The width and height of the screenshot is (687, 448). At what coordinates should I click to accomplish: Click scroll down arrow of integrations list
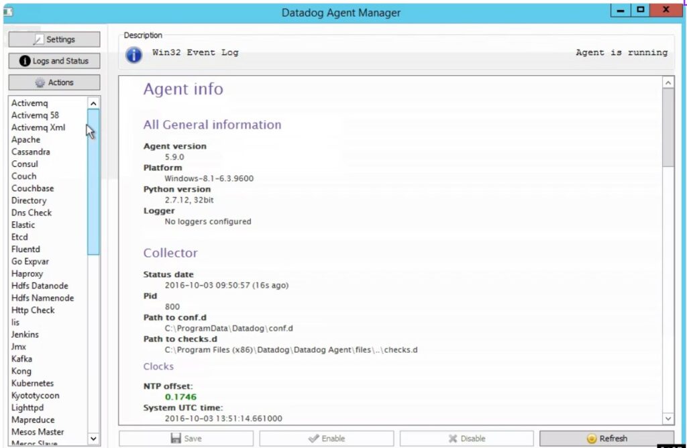(x=93, y=439)
